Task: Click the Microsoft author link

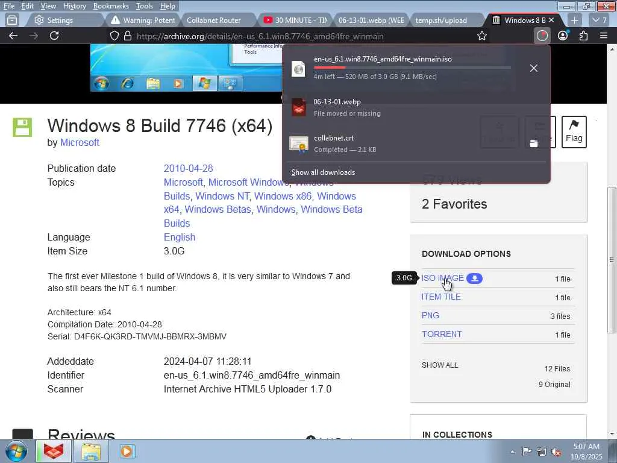Action: (x=80, y=142)
